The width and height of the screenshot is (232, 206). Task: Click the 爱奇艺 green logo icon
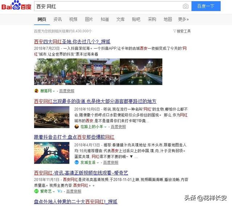pos(36,191)
